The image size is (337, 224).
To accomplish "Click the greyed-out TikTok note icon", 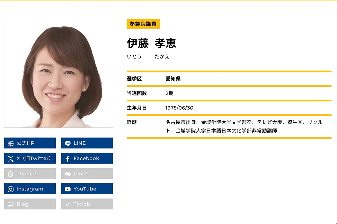I will (68, 204).
